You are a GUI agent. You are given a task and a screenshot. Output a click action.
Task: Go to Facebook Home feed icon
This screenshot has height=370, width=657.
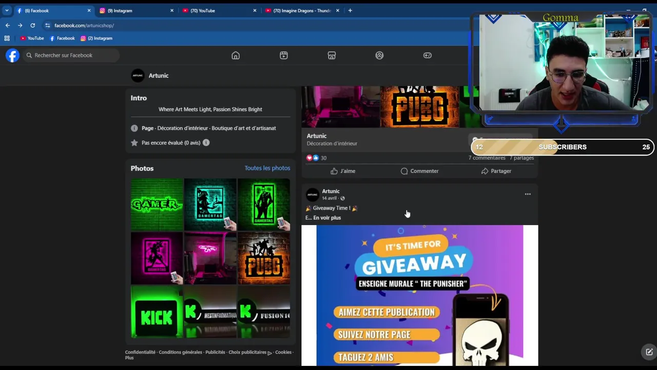pyautogui.click(x=236, y=55)
